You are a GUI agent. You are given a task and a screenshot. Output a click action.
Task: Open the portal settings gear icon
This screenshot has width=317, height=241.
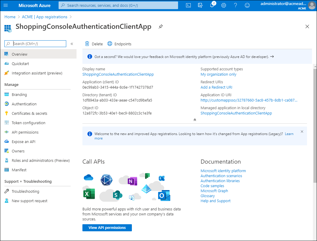click(224, 5)
